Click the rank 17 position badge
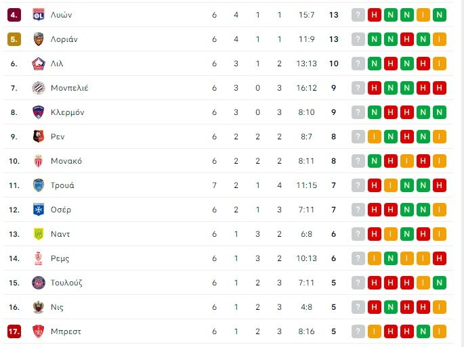Image resolution: width=464 pixels, height=347 pixels. pos(14,331)
